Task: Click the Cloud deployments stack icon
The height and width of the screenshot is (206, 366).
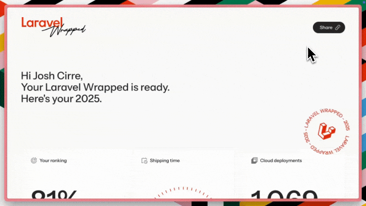Action: [x=254, y=161]
